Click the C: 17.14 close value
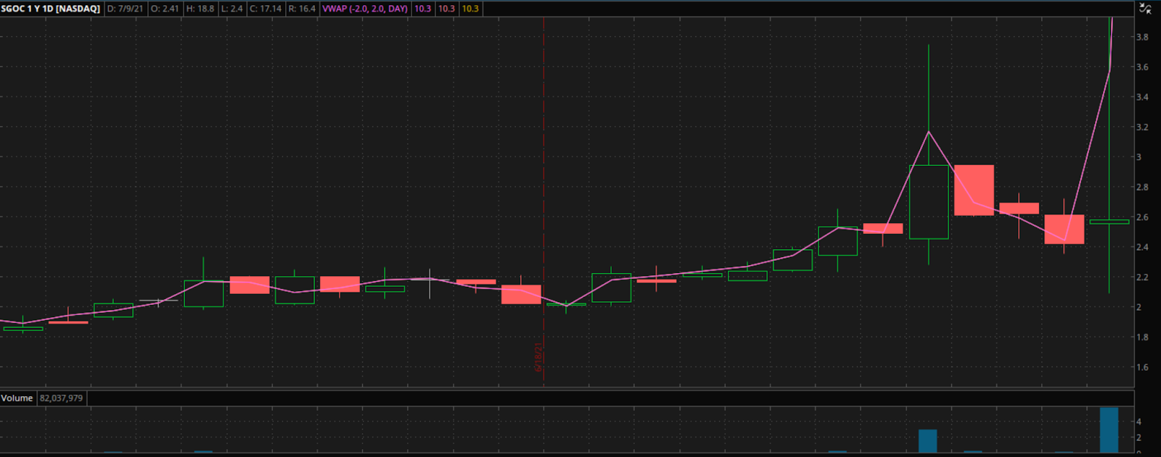The width and height of the screenshot is (1161, 457). click(x=266, y=9)
